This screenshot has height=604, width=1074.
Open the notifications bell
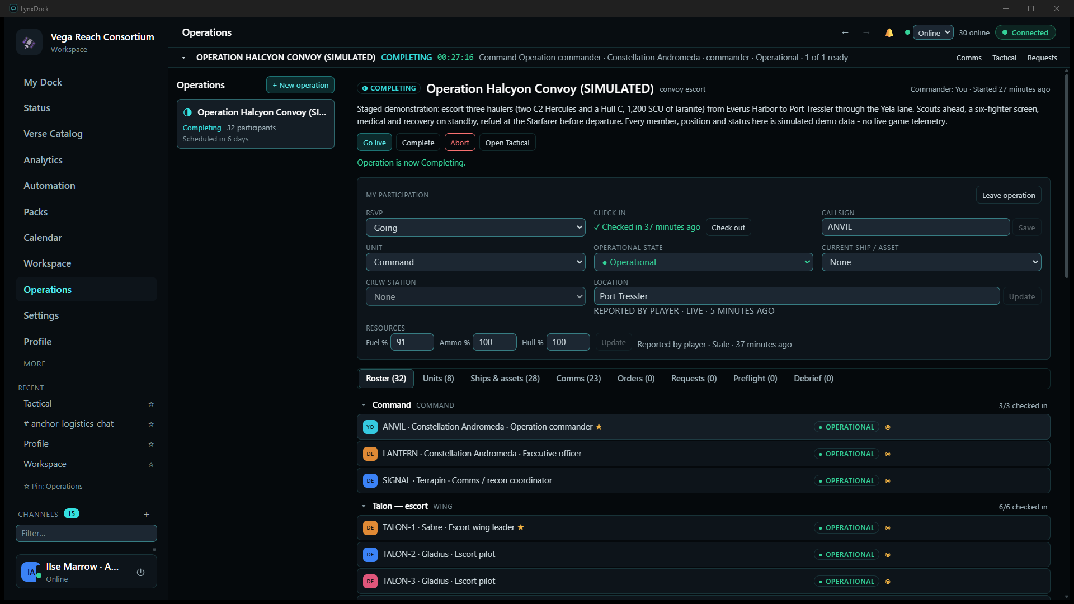pos(889,32)
